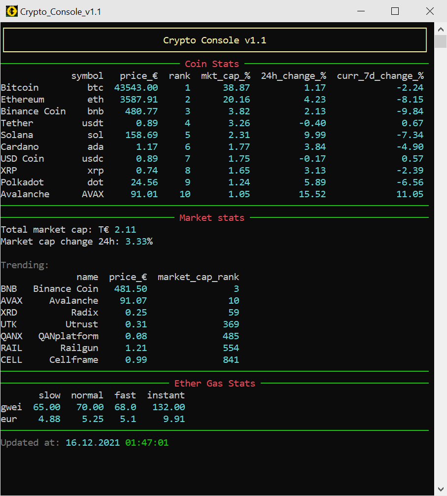Click the QANX trending symbol
Viewport: 447px width, 496px height.
coord(12,336)
